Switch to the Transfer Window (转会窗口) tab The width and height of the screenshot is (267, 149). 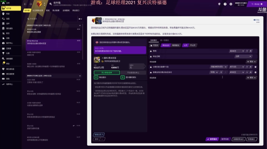click(x=76, y=10)
